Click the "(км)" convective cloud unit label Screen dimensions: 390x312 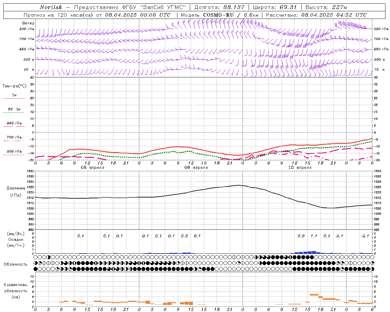tap(16, 297)
